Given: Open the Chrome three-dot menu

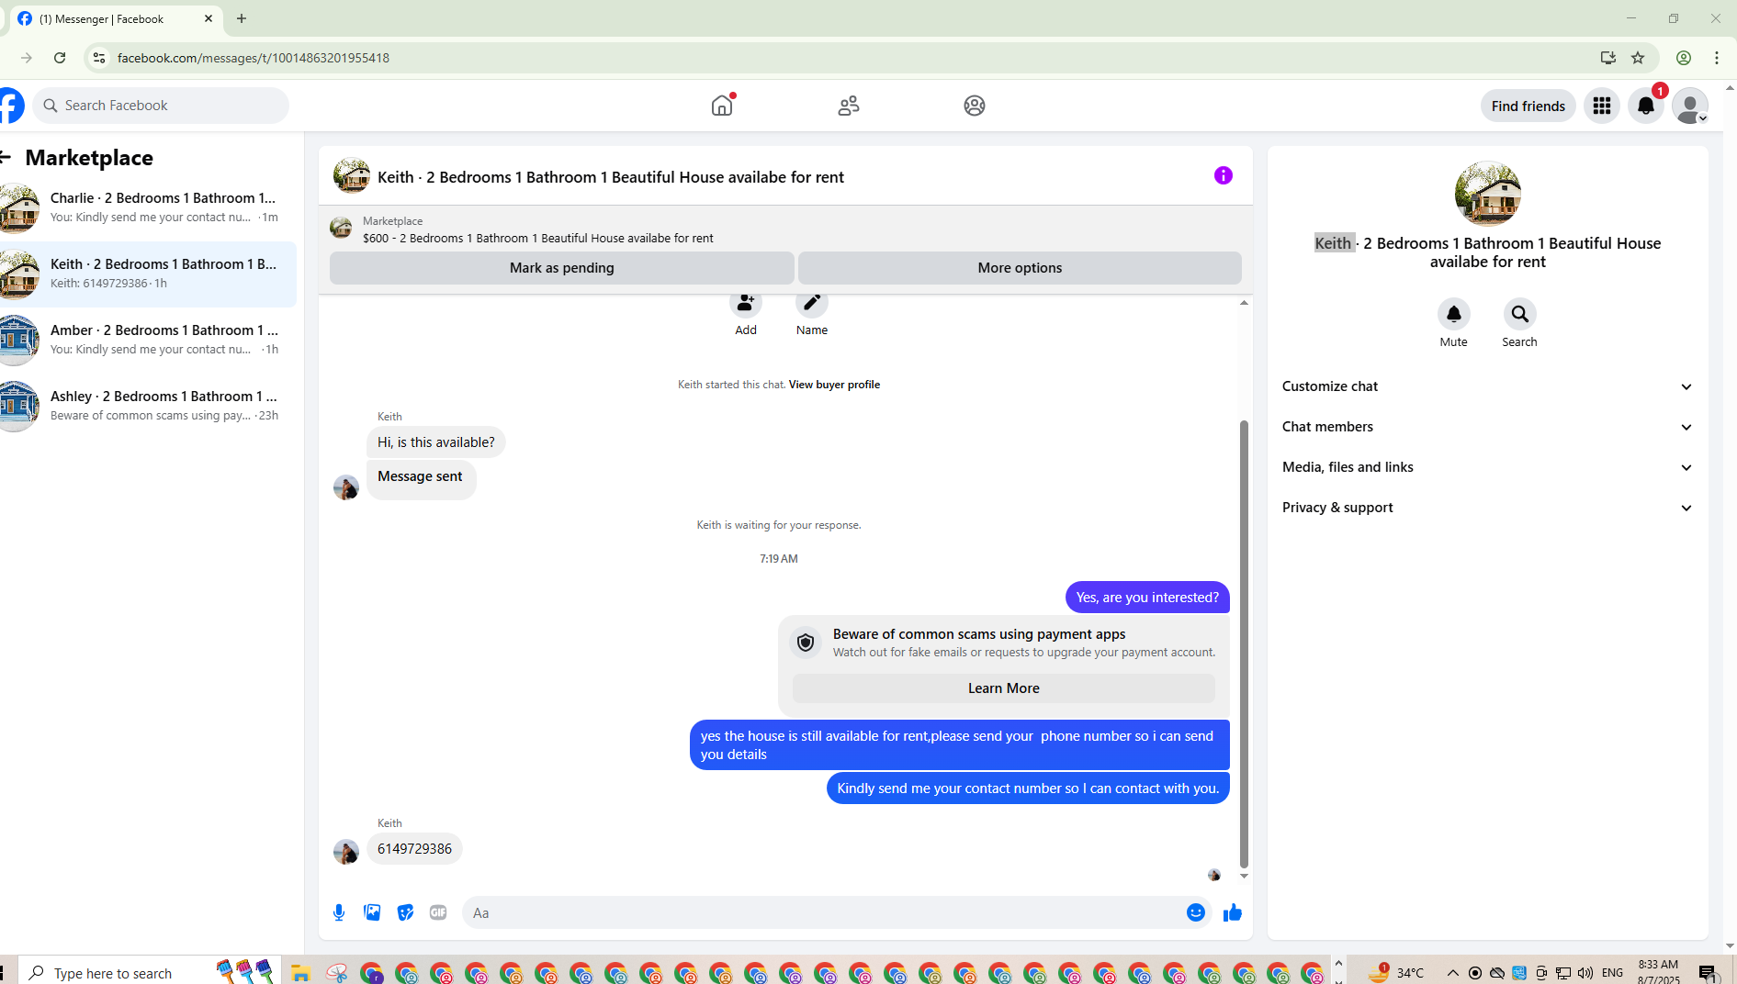Looking at the screenshot, I should (1717, 58).
